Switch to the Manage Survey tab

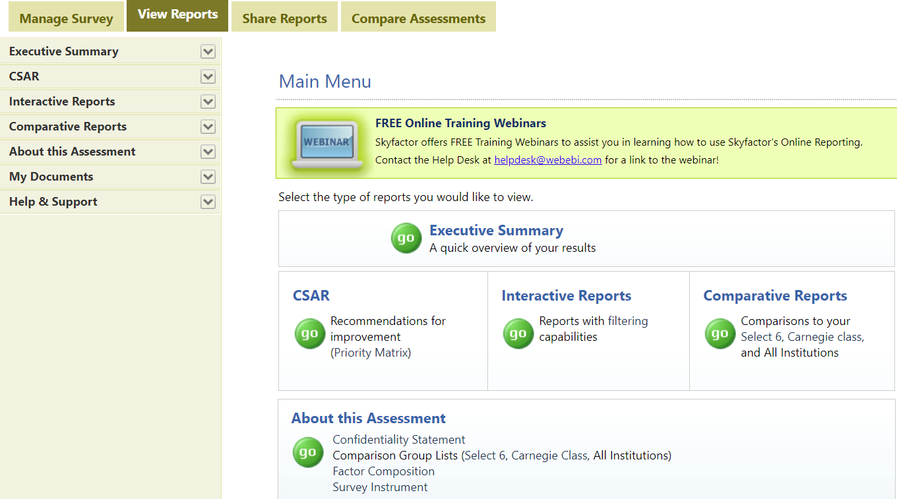[66, 18]
